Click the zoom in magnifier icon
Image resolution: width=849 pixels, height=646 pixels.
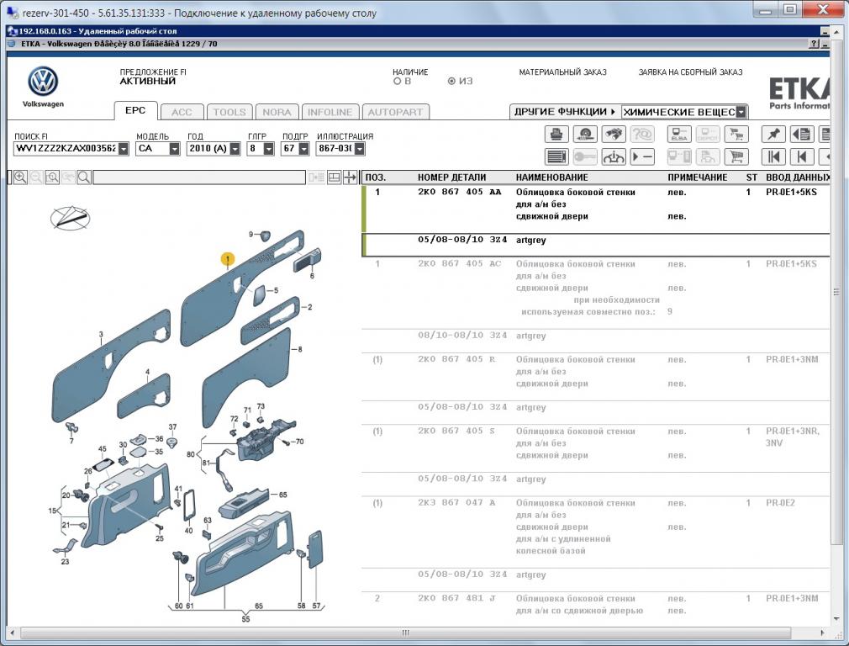tap(20, 177)
